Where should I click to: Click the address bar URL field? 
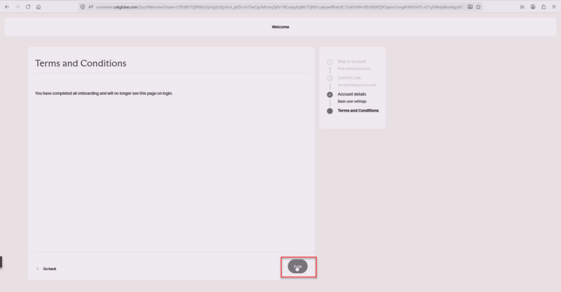279,7
